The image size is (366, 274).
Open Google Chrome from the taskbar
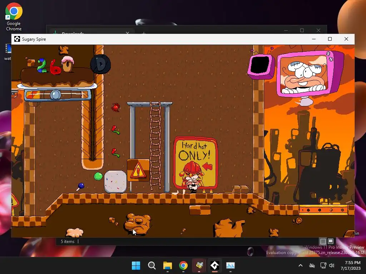pos(183,265)
